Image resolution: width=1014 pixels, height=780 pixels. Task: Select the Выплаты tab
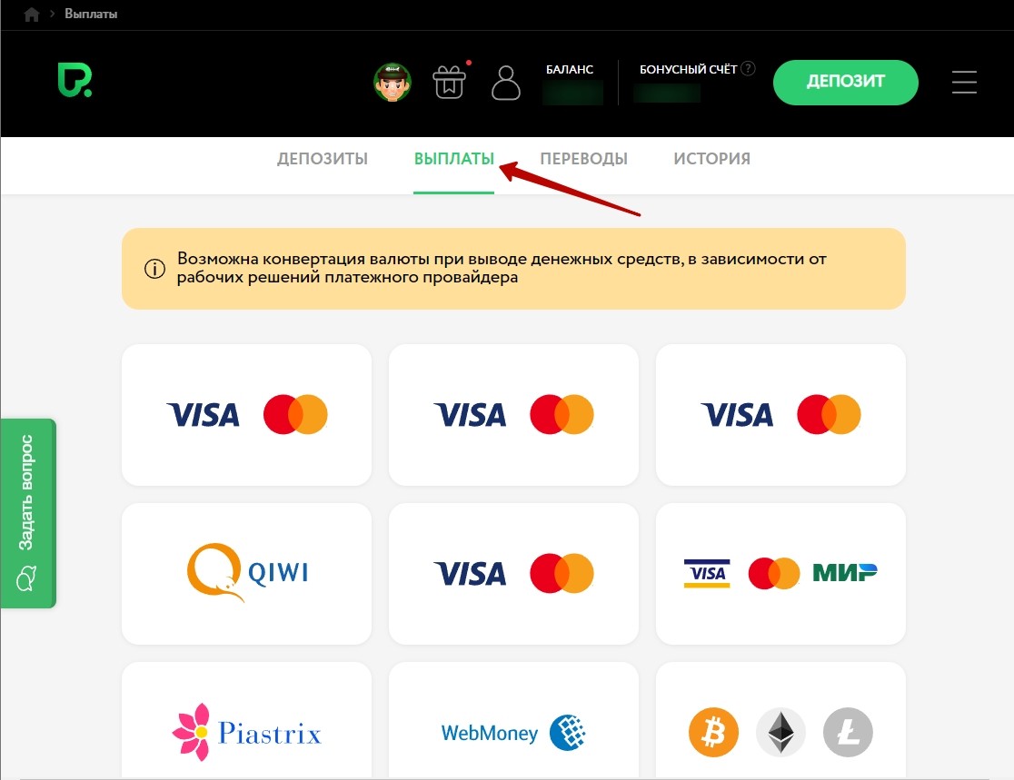453,159
